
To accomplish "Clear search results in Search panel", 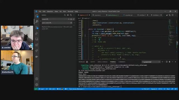I will pyautogui.click(x=68, y=15).
